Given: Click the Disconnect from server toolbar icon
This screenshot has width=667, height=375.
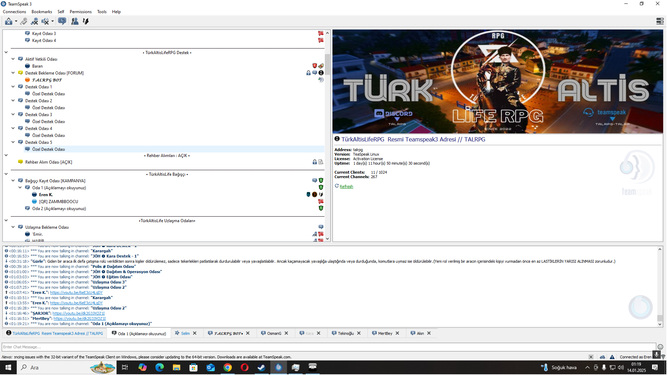Looking at the screenshot, I should pos(34,21).
